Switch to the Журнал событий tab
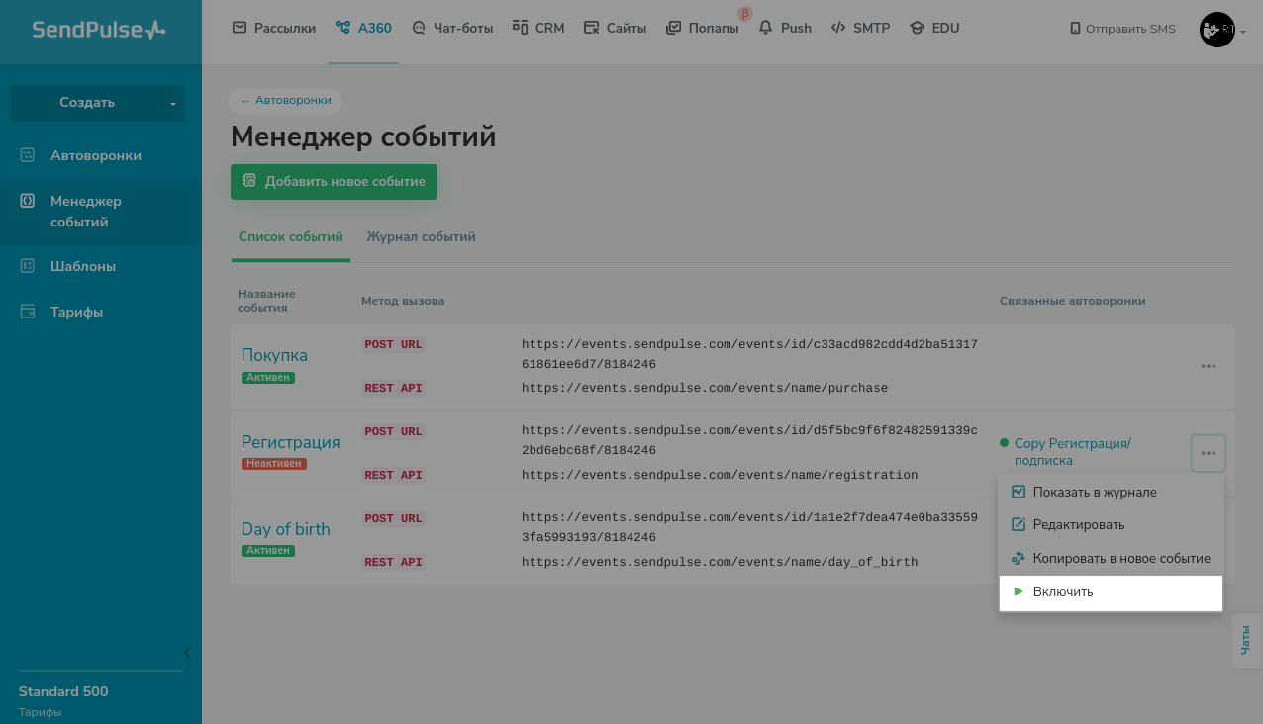1263x724 pixels. (x=421, y=237)
